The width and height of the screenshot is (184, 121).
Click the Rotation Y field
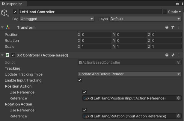(131, 41)
